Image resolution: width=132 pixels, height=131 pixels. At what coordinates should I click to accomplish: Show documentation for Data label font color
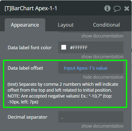click(x=102, y=57)
